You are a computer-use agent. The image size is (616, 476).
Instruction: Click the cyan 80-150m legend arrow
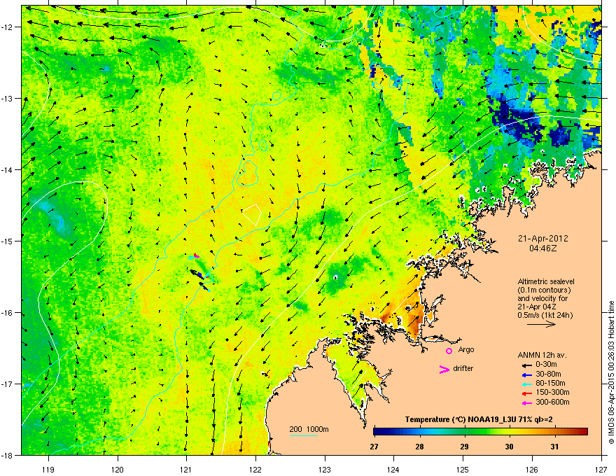[x=527, y=384]
